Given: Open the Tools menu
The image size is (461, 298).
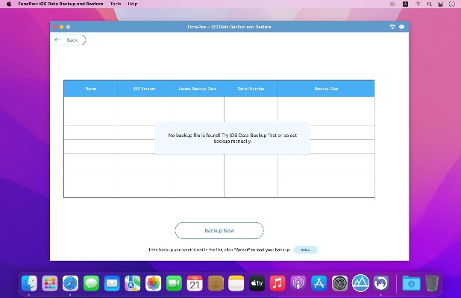Looking at the screenshot, I should tap(116, 4).
